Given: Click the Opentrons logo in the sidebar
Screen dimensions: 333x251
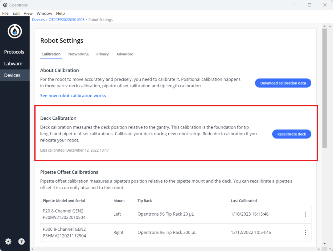Looking at the screenshot, I should click(x=15, y=31).
